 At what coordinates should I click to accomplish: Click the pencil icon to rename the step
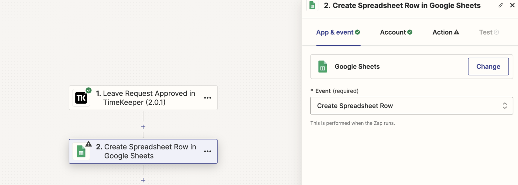501,5
